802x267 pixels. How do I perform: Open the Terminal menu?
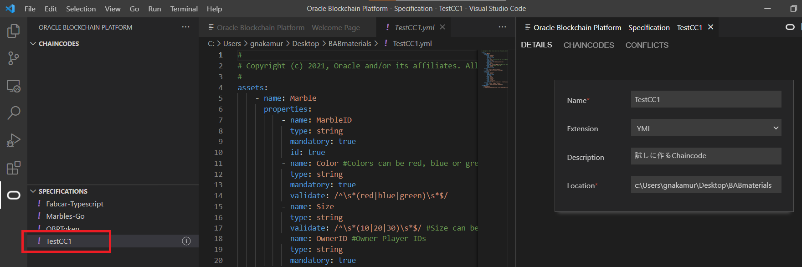pos(184,9)
